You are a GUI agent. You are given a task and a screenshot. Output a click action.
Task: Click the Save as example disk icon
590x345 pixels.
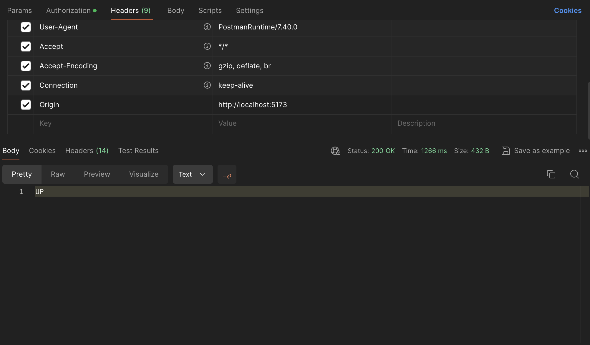(x=506, y=151)
